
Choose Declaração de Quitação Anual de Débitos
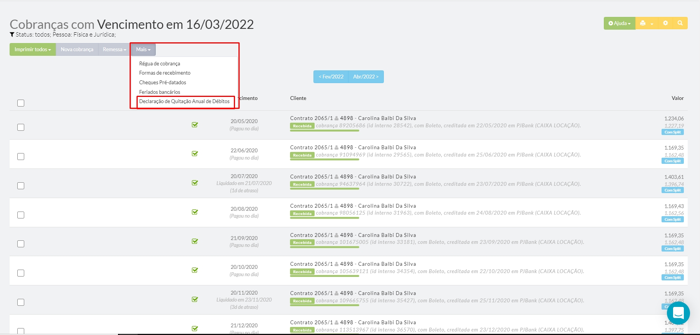pyautogui.click(x=184, y=102)
